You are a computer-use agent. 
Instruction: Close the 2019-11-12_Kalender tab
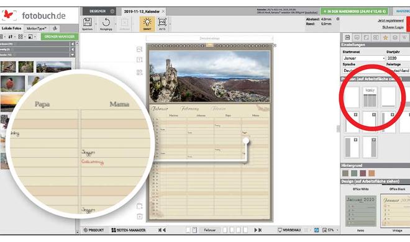coord(163,12)
